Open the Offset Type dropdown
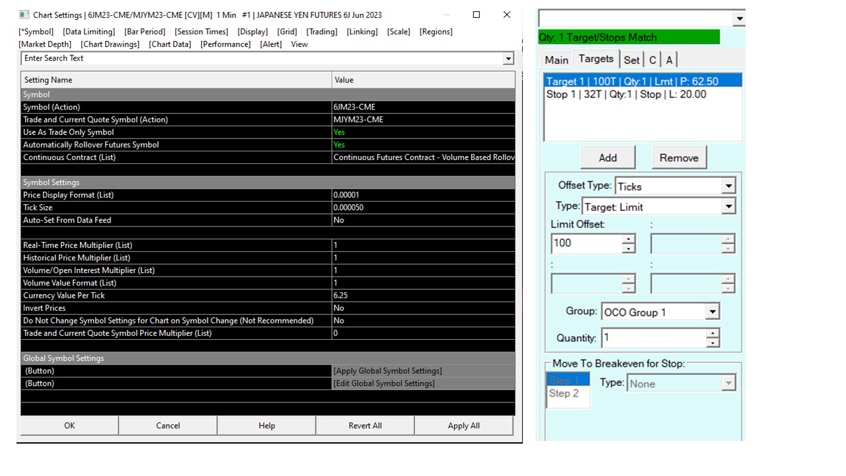Screen dimensions: 846x476 [x=728, y=186]
